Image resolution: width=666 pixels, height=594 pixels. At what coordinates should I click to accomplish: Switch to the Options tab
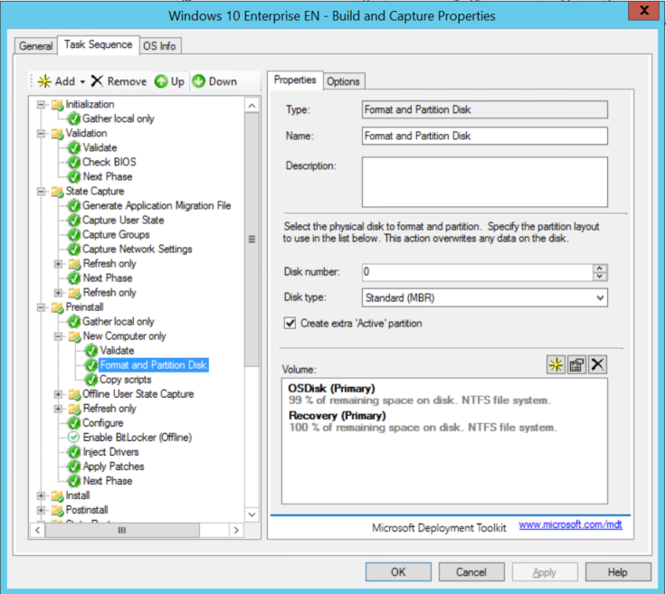343,81
